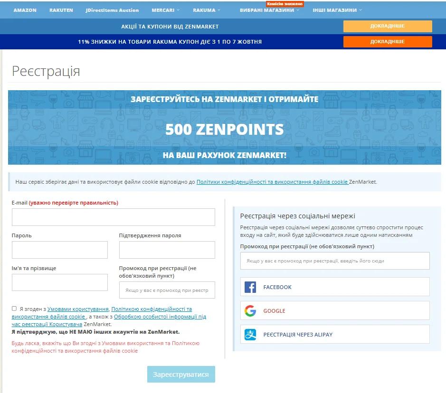Image resolution: width=446 pixels, height=393 pixels.
Task: Click the Facebook logo icon
Action: point(250,287)
